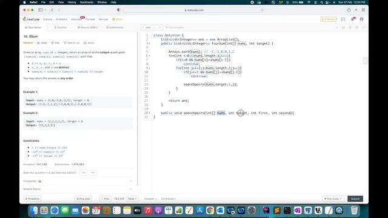Switch to the Discuss (999+) tab
The height and width of the screenshot is (218, 388).
(87, 27)
